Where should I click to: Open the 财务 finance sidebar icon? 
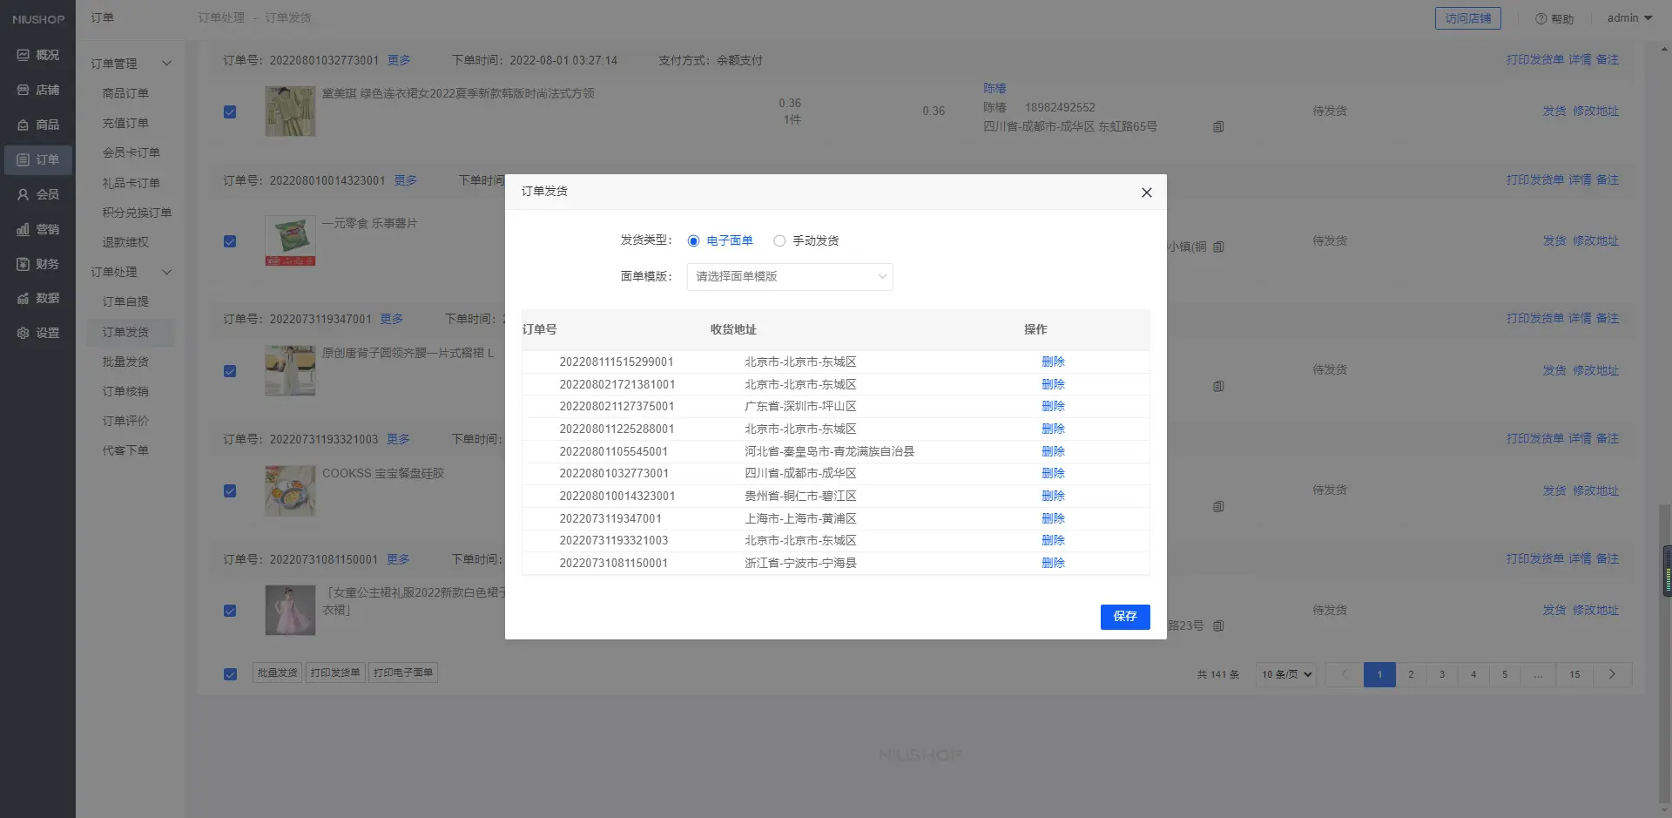(x=24, y=264)
